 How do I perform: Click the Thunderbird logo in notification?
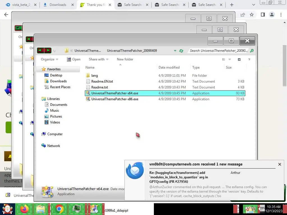click(x=135, y=170)
